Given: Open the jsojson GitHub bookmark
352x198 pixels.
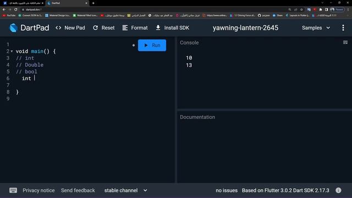Looking at the screenshot, I should pyautogui.click(x=264, y=15).
